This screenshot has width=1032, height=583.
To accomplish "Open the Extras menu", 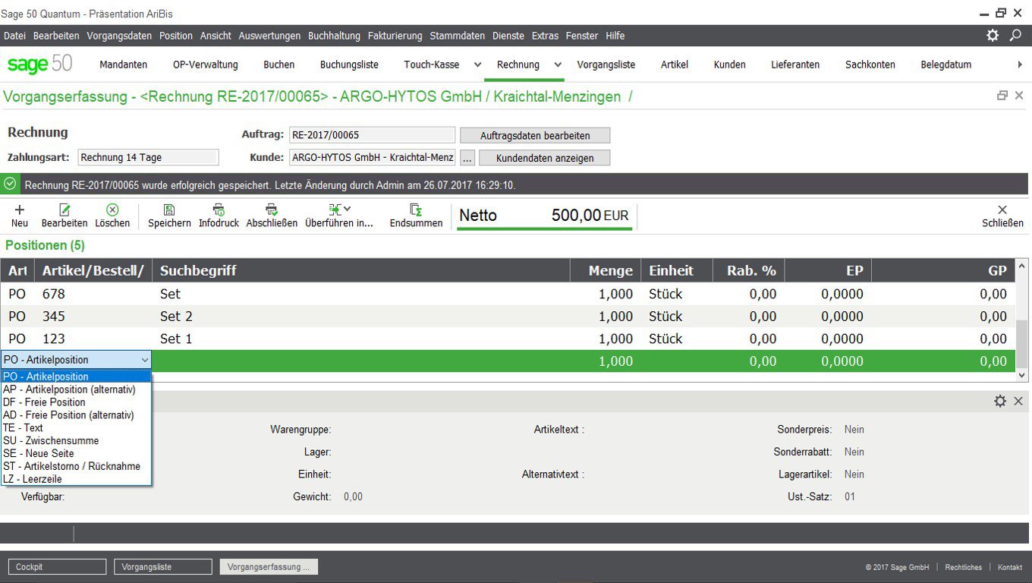I will coord(545,36).
